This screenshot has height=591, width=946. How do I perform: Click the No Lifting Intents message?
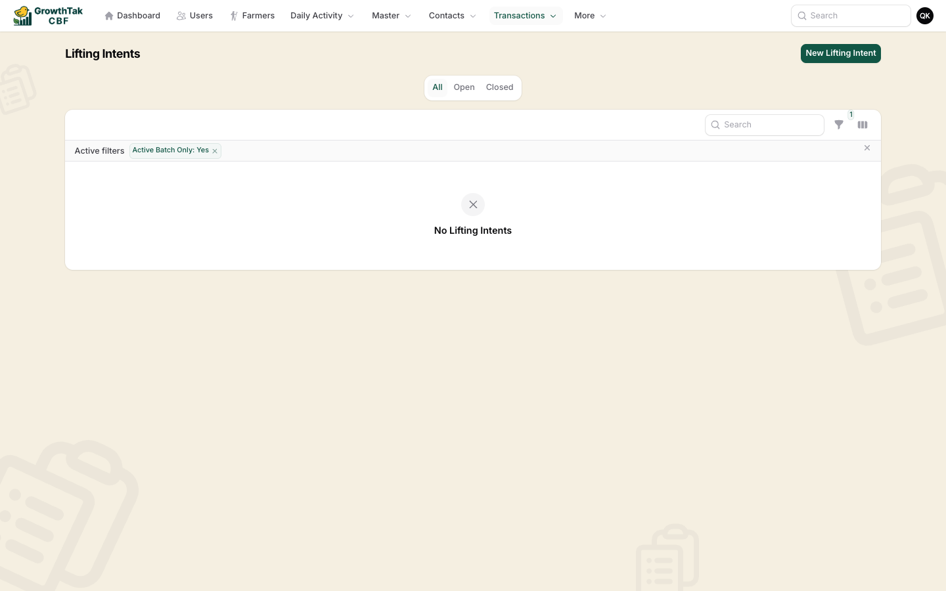[473, 230]
